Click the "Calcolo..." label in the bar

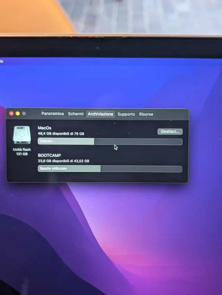[47, 141]
